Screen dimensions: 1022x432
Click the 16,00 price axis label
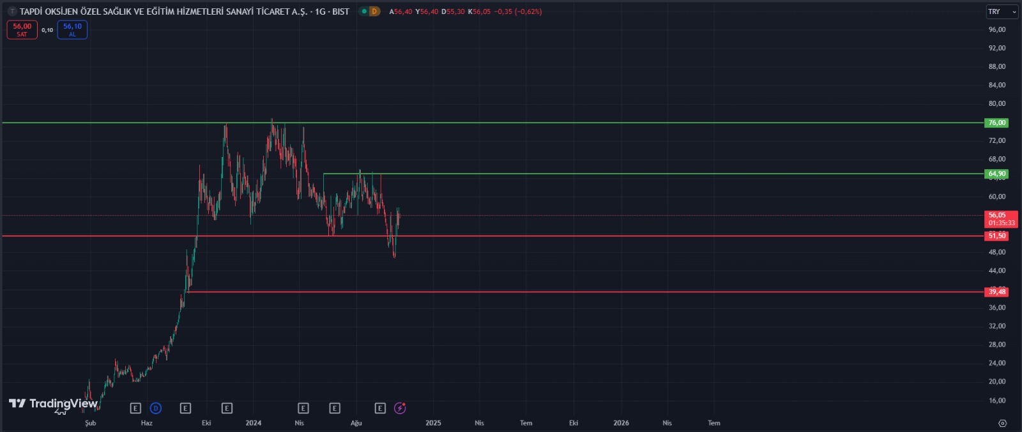[x=996, y=401]
